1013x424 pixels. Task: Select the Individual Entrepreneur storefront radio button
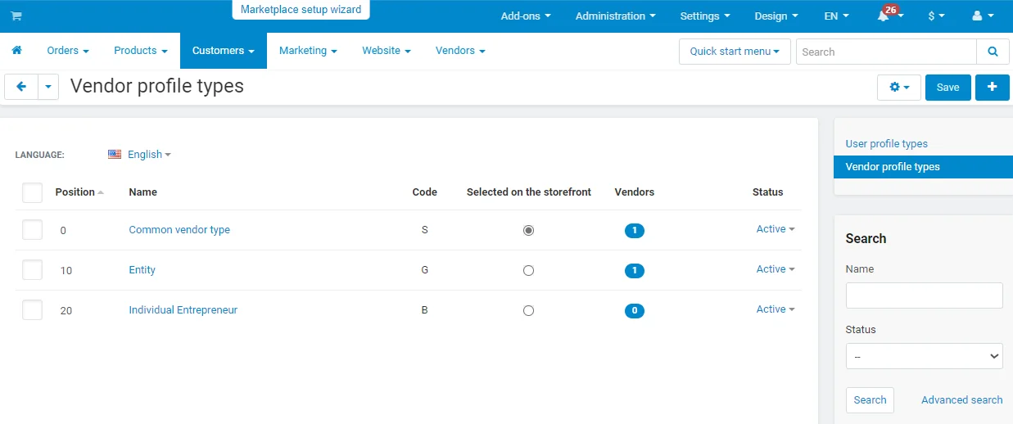coord(528,310)
